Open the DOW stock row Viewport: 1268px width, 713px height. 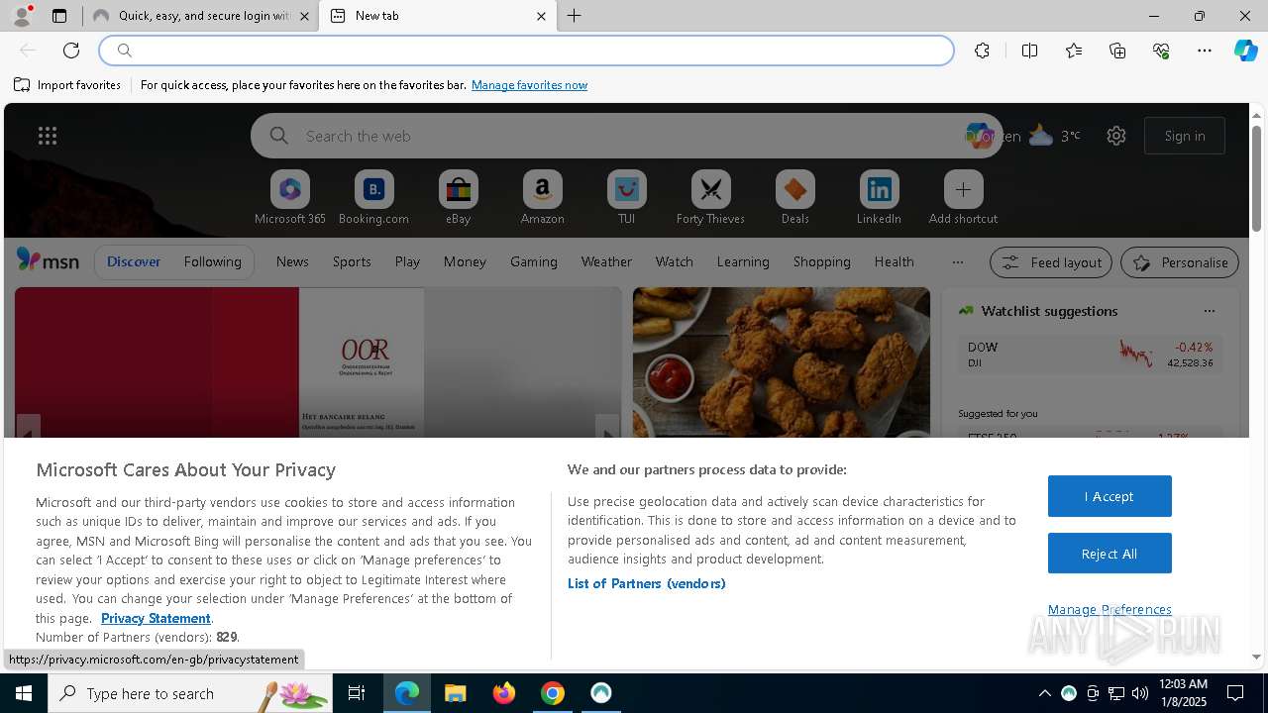pos(1090,355)
